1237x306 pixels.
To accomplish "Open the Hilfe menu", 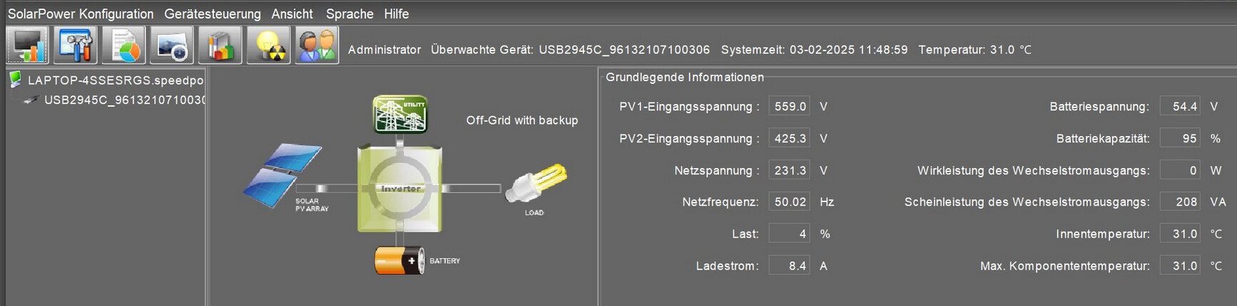I will tap(397, 14).
